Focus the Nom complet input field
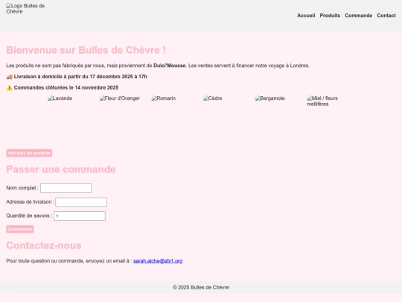This screenshot has width=402, height=302. click(x=66, y=188)
